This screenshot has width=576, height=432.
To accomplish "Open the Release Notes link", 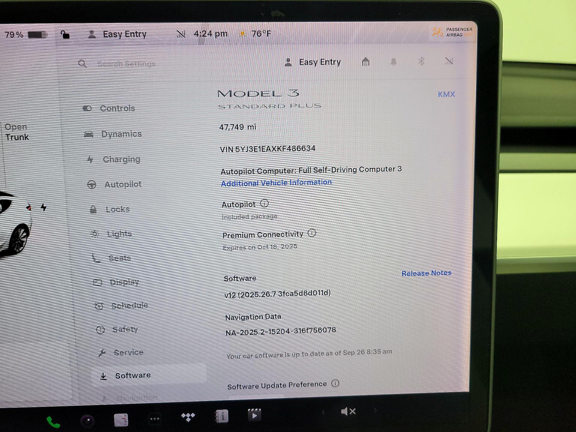I will (x=426, y=273).
